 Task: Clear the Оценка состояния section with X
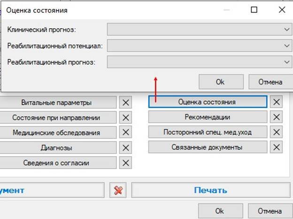click(x=276, y=102)
